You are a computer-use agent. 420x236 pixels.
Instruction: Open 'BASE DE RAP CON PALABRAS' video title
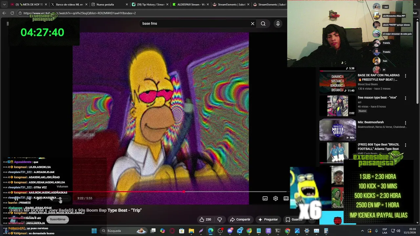pos(379,77)
